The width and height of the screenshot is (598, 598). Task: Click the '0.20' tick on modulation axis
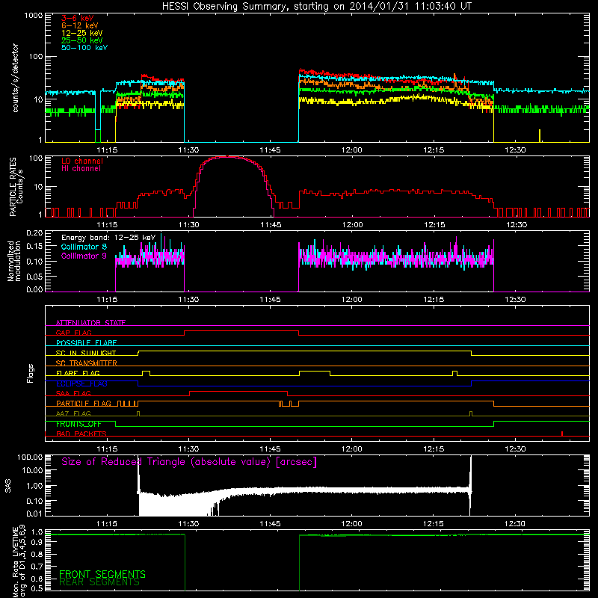coord(34,233)
